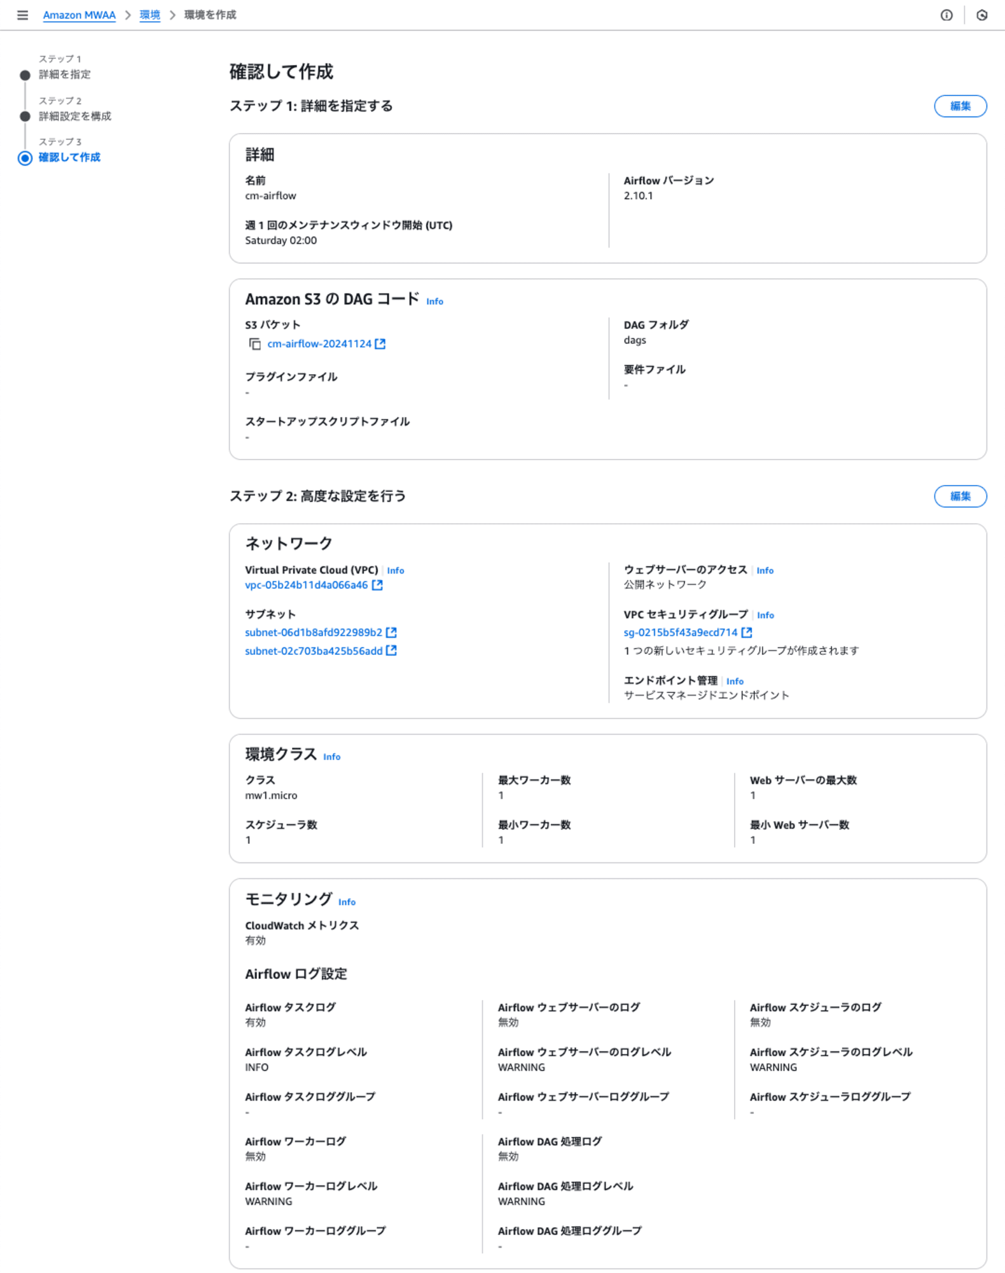
Task: Show Info for 環境クラス
Action: click(332, 757)
